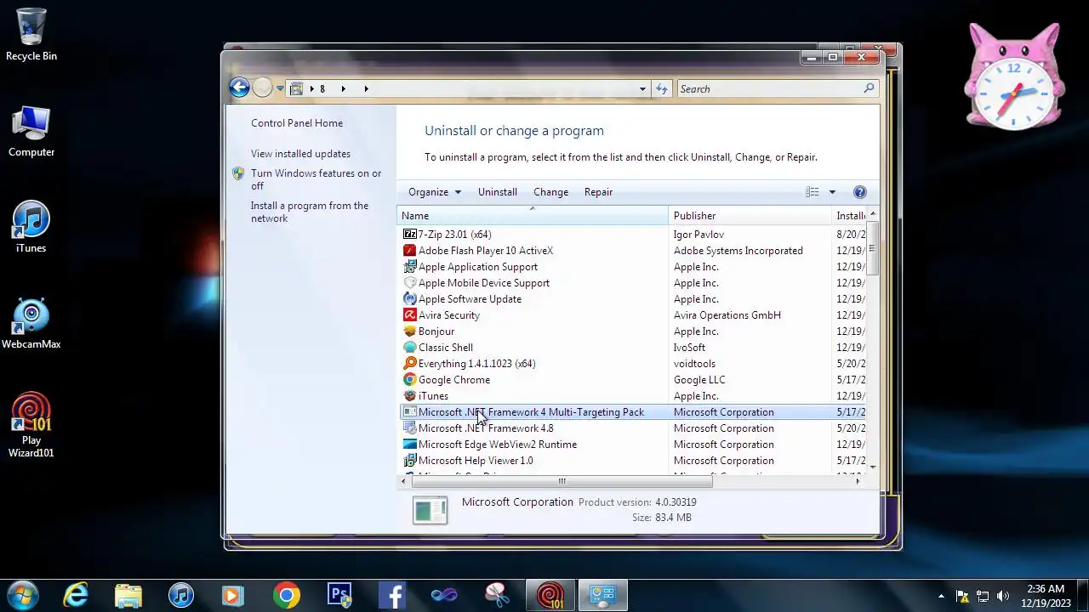The image size is (1089, 612).
Task: Click the volume speaker tray icon
Action: [x=1003, y=596]
